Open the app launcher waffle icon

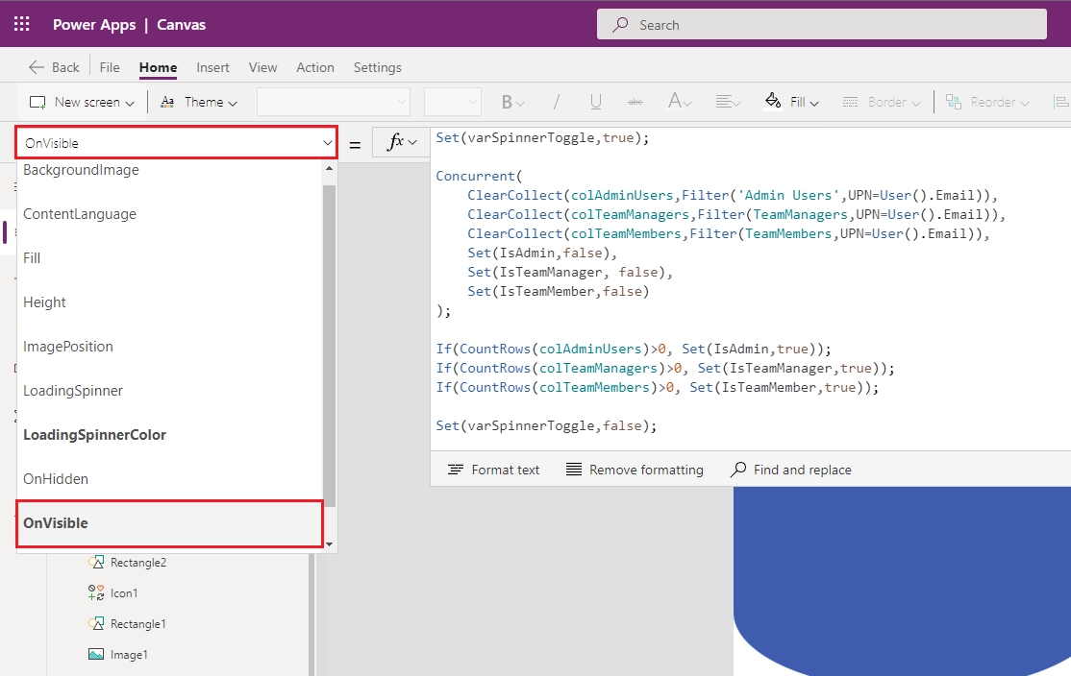pyautogui.click(x=21, y=25)
